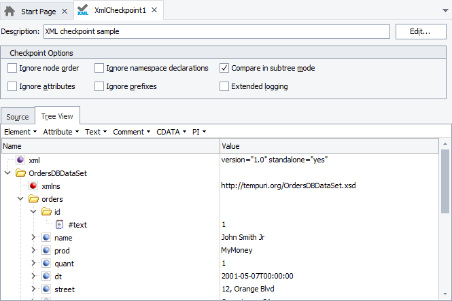Click the Start Page home icon
This screenshot has width=452, height=301.
click(10, 11)
